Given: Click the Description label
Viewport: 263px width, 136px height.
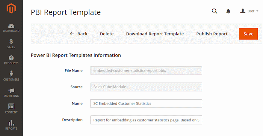Looking at the screenshot, I should pos(72,120).
